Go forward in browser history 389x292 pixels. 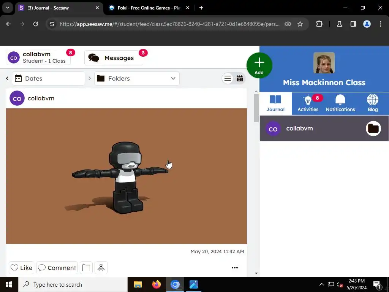tap(22, 24)
